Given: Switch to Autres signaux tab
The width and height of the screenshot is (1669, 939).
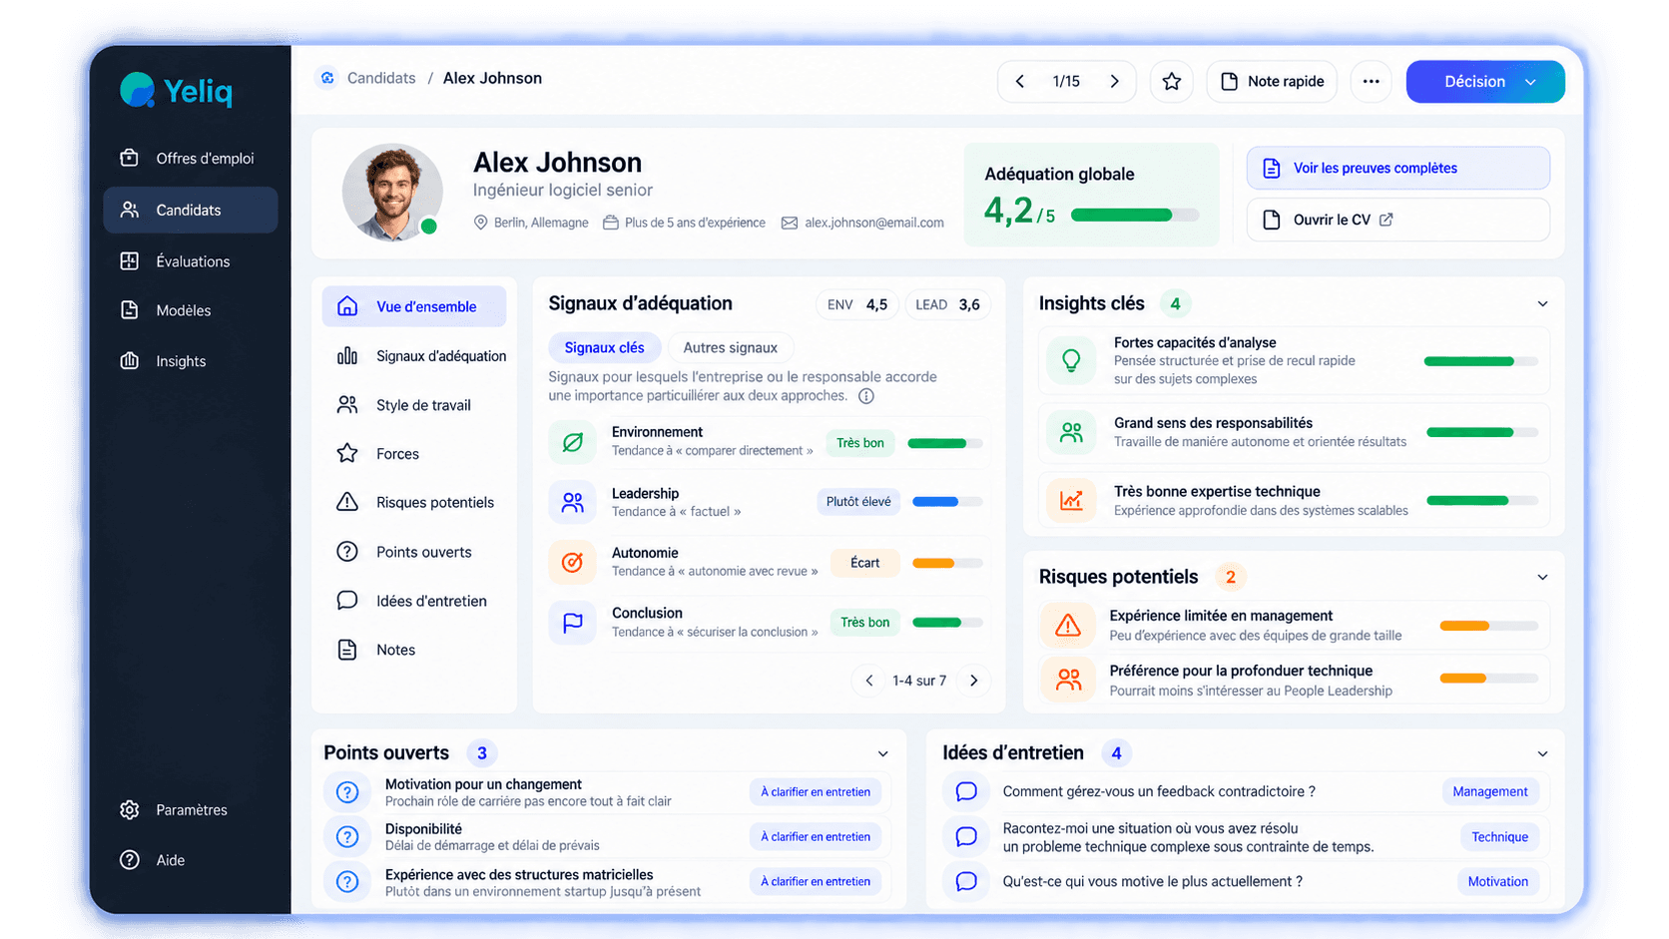Looking at the screenshot, I should tap(730, 347).
